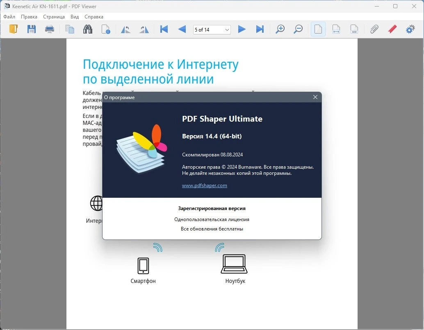Click 'Однопользовательская лицензия' text
Viewport: 424px width, 330px height.
(x=212, y=219)
